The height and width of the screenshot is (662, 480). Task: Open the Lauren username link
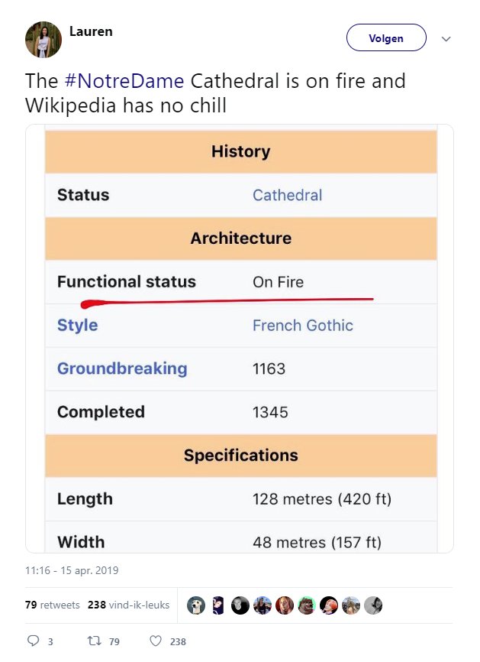click(91, 31)
